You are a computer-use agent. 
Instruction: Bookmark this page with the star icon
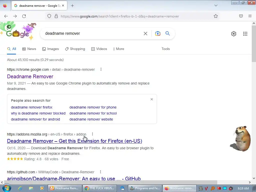(216, 16)
